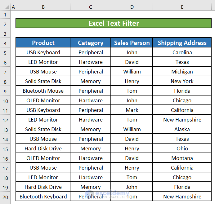This screenshot has width=215, height=204.
Task: Select column B header
Action: click(43, 7)
